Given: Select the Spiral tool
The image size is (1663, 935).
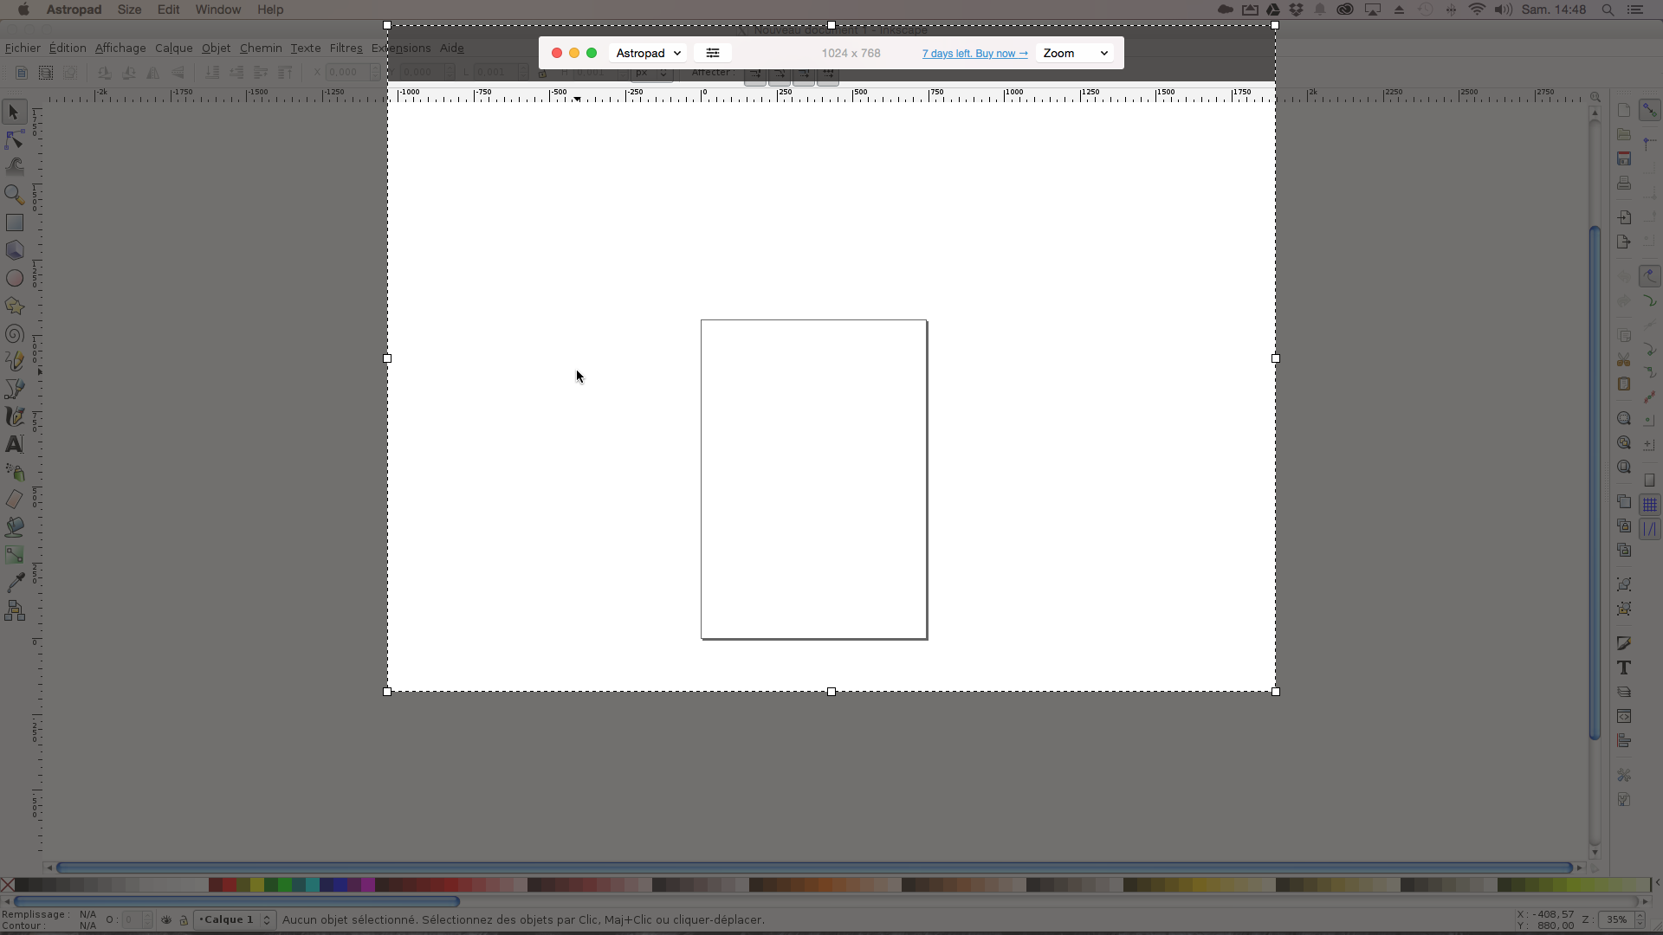Looking at the screenshot, I should tap(14, 333).
